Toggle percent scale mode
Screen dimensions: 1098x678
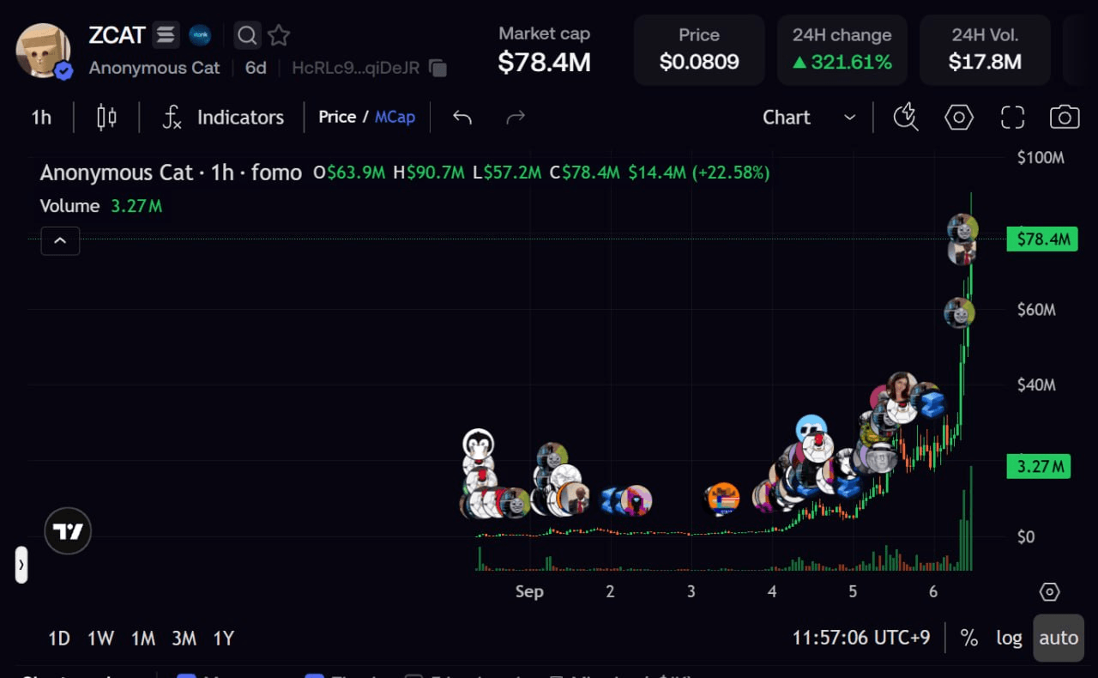[x=968, y=638]
